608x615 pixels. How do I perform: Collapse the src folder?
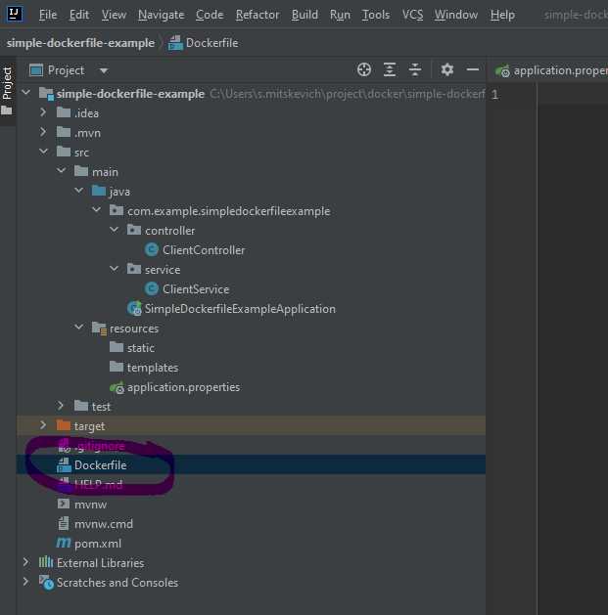tap(44, 152)
